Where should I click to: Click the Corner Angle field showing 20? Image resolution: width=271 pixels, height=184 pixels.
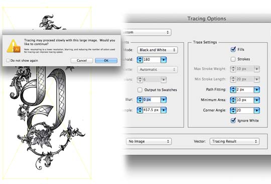pyautogui.click(x=245, y=110)
